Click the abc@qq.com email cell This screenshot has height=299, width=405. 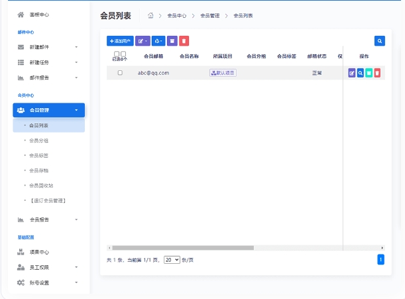tap(153, 73)
